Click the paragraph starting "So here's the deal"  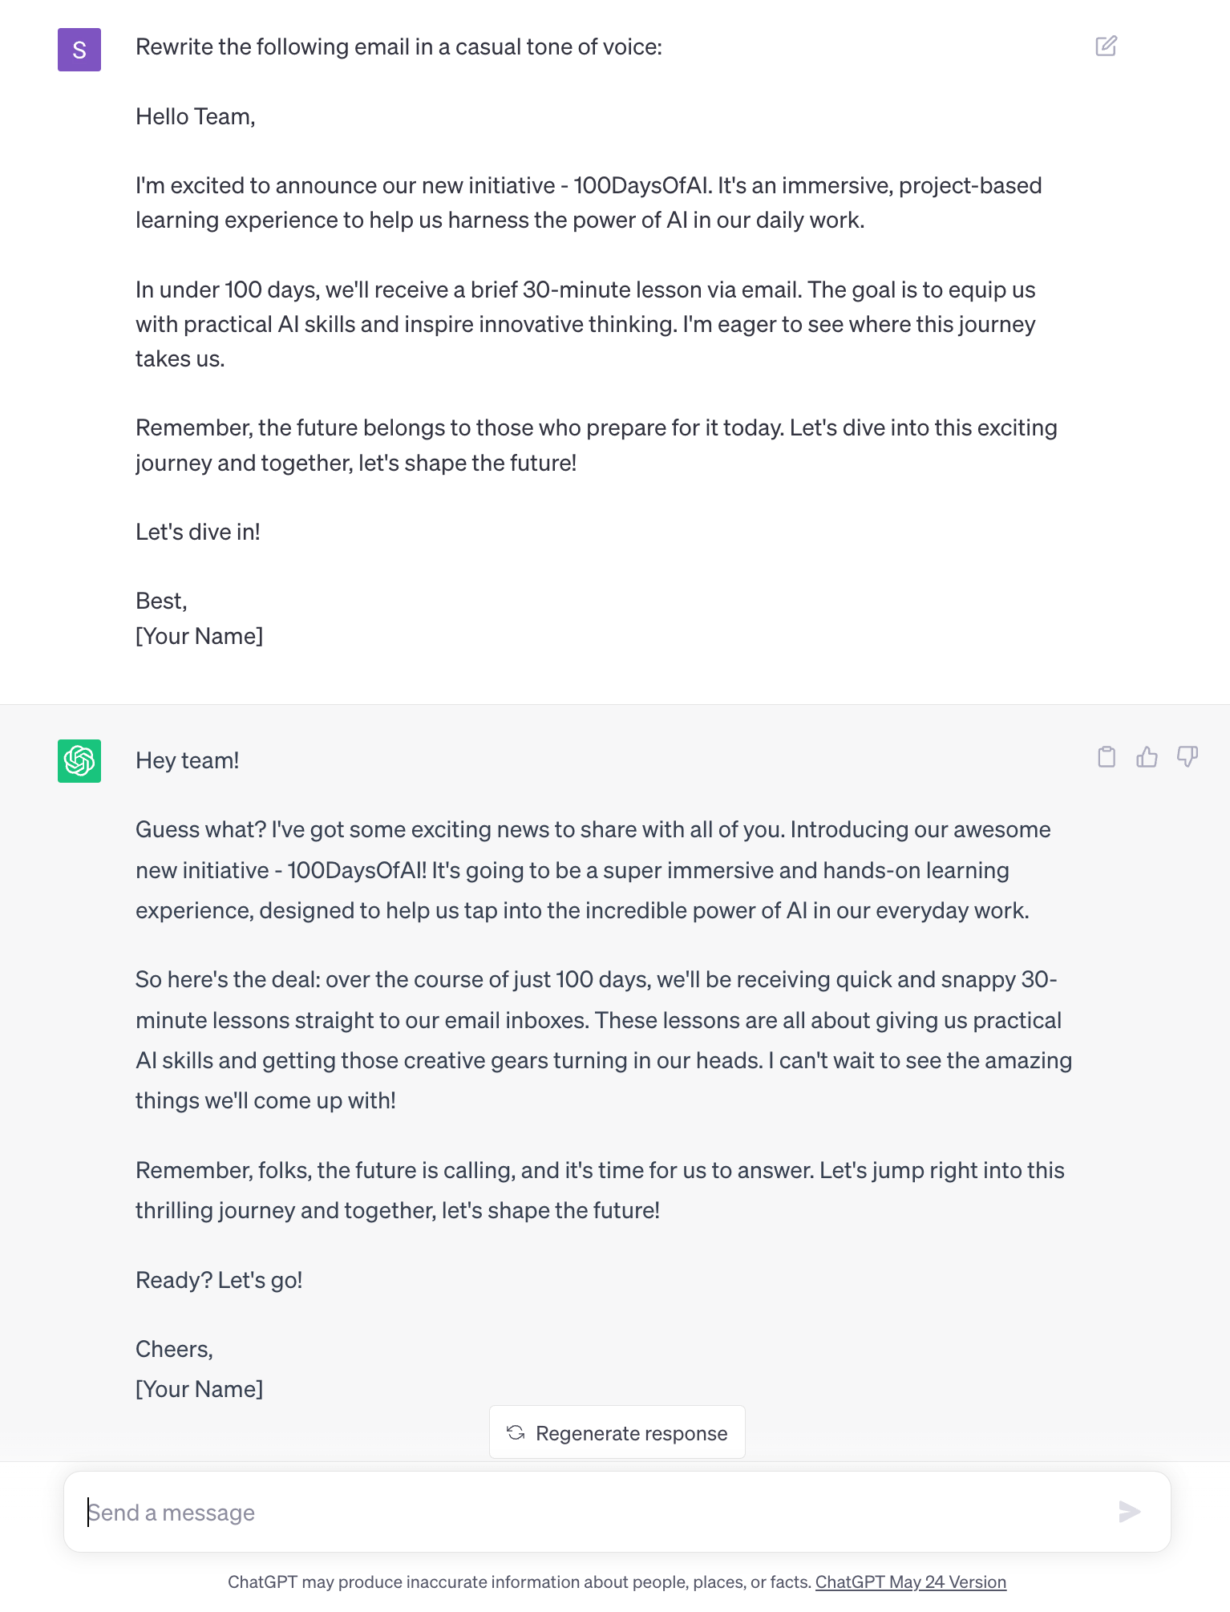(x=601, y=1040)
